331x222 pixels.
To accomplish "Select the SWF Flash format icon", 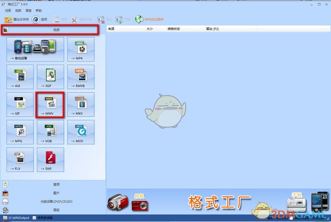I will click(x=50, y=160).
